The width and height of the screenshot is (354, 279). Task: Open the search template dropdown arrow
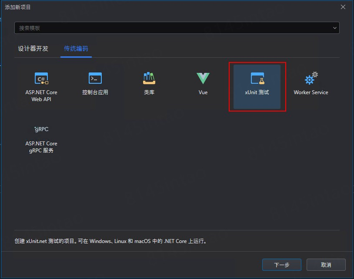334,28
